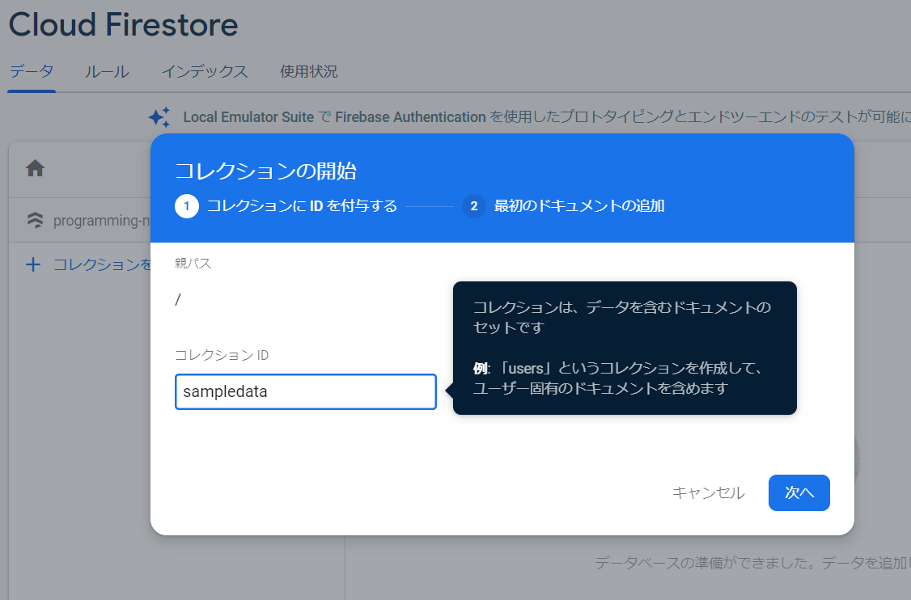Click the sparkle icon beside Local Emulator Suite
This screenshot has width=911, height=600.
159,117
